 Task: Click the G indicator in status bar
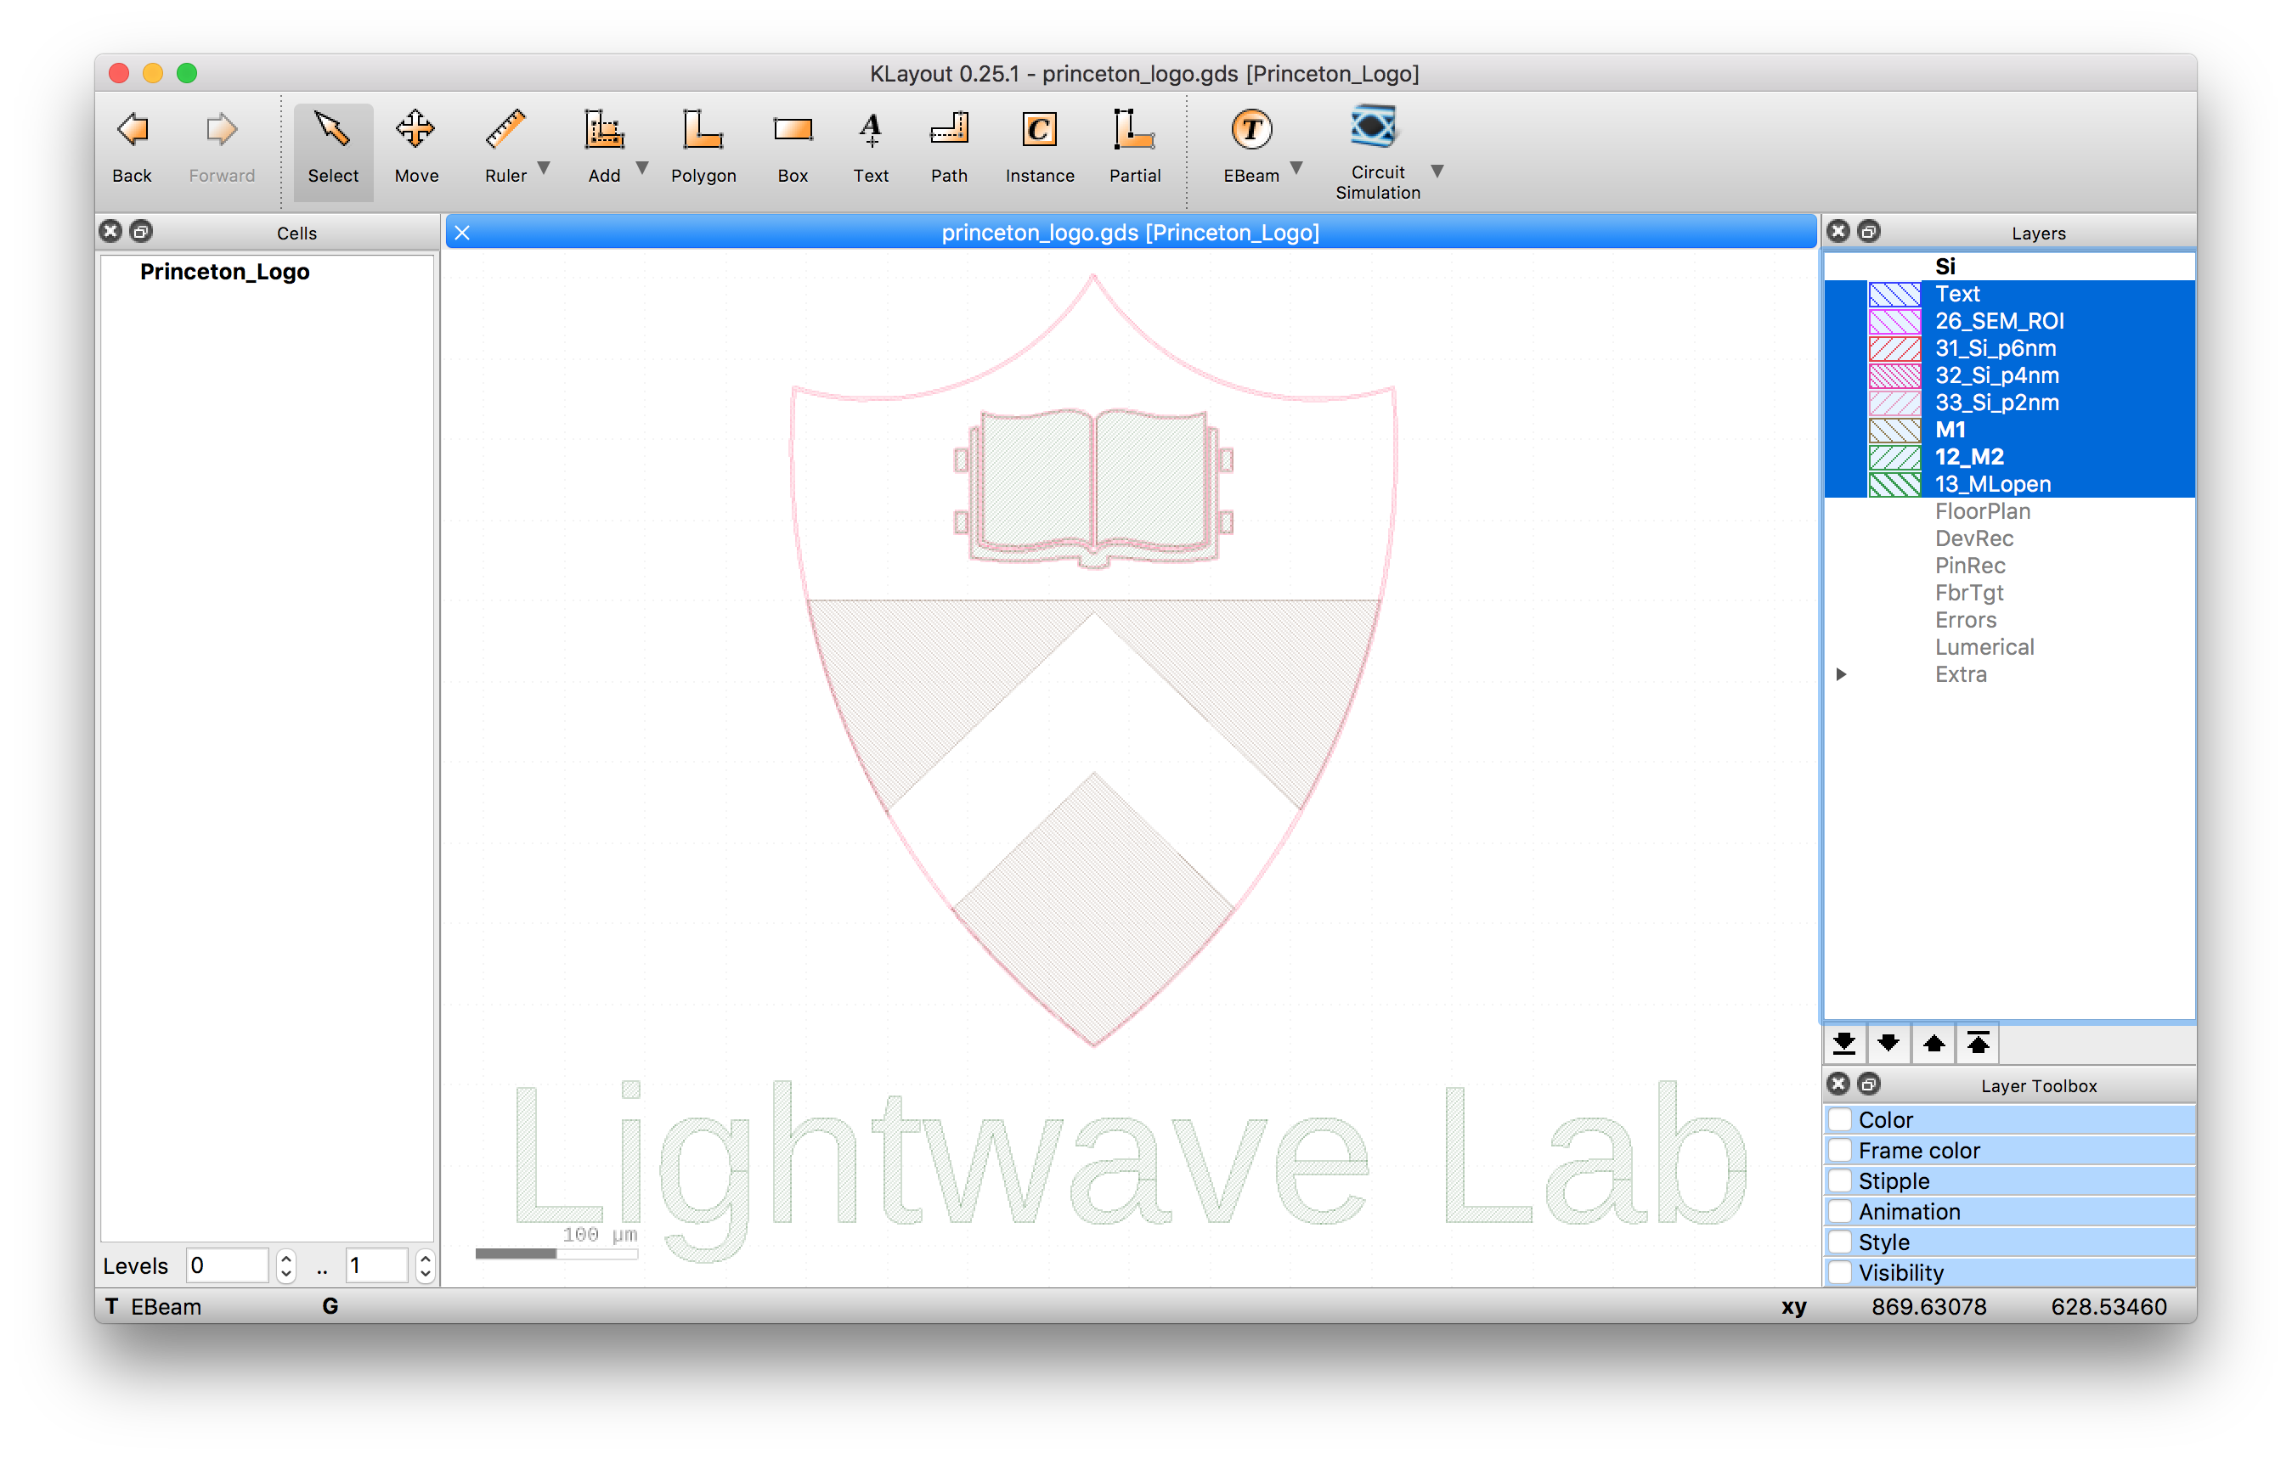(330, 1307)
